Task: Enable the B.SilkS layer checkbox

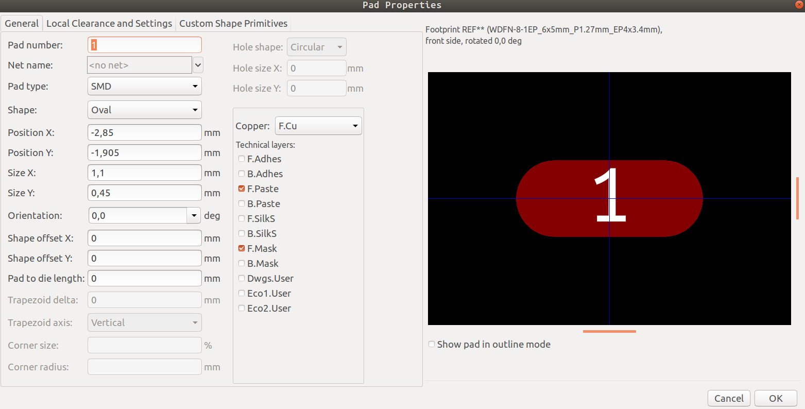Action: point(242,233)
